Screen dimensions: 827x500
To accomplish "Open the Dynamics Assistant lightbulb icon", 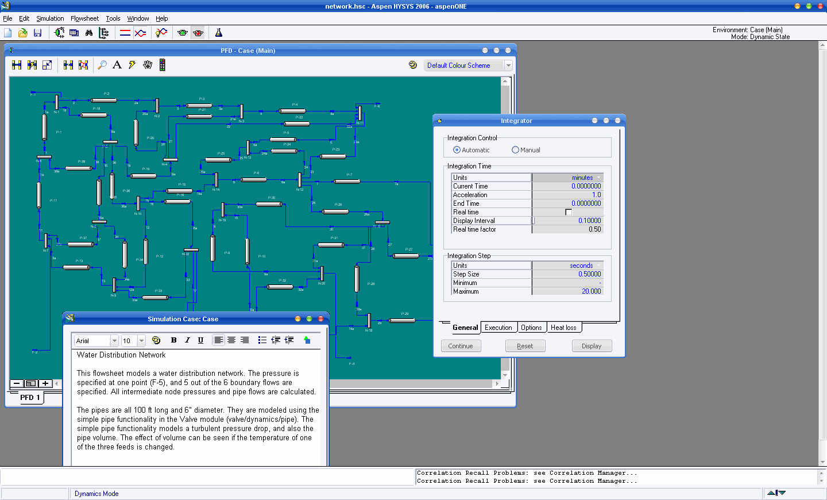I will (161, 33).
